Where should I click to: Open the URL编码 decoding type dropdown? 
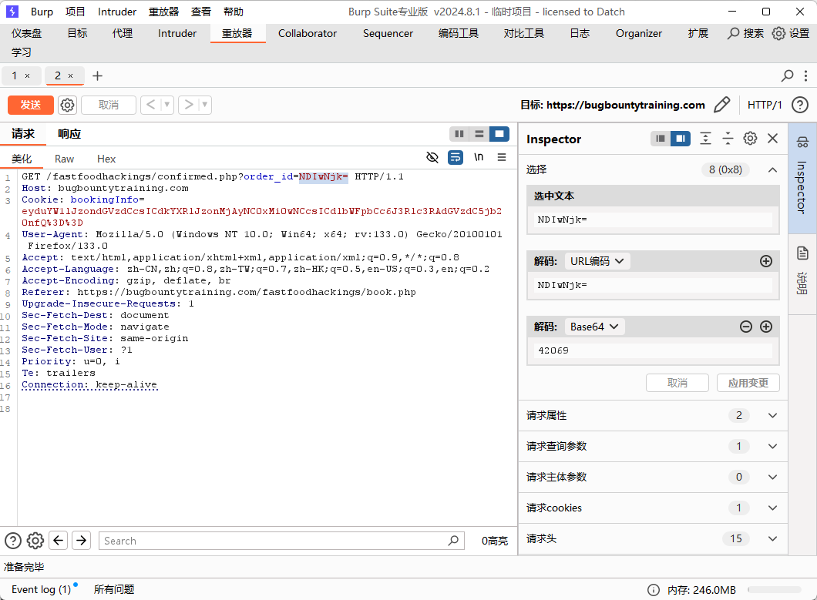click(597, 261)
